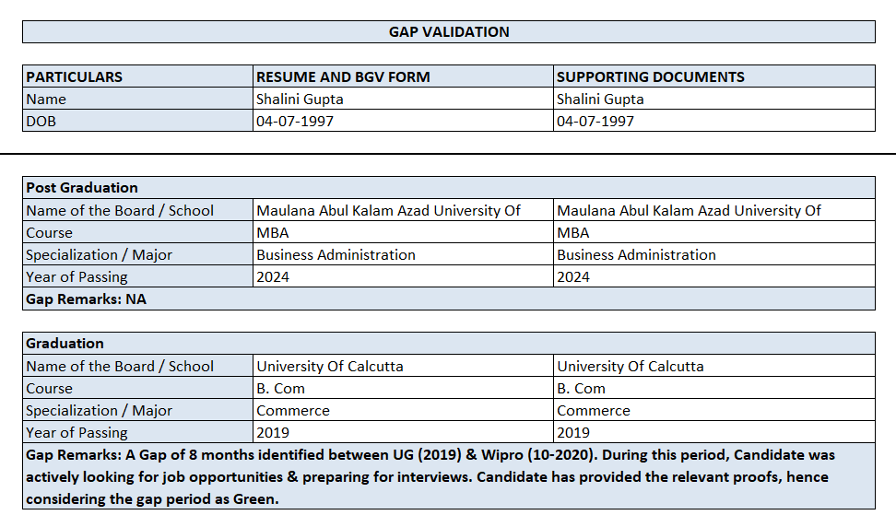Click the Gap Remarks: NA row
Screen dimensions: 896x527
point(86,299)
